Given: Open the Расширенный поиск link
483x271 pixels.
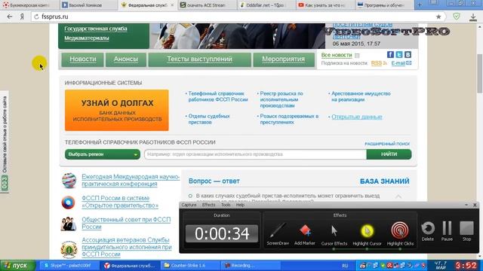Looking at the screenshot, I should (387, 144).
